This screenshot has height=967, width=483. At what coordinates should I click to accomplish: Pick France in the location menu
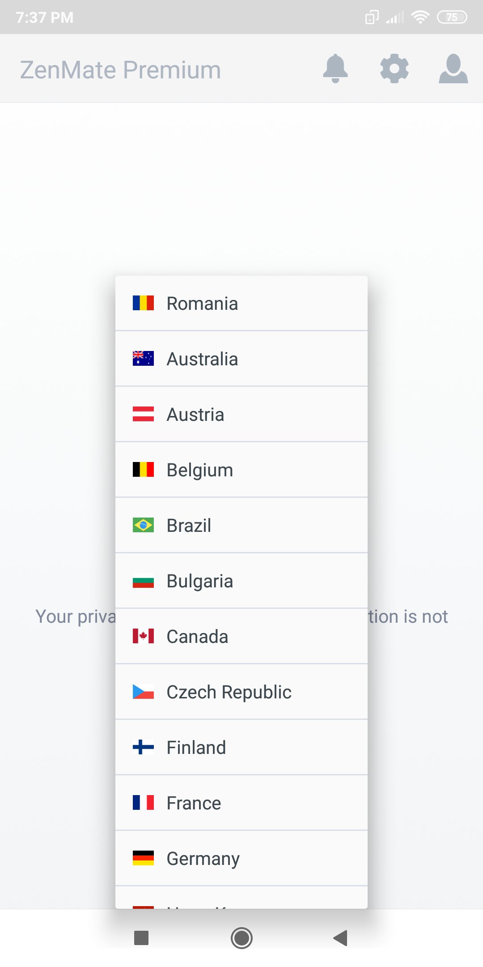point(241,803)
